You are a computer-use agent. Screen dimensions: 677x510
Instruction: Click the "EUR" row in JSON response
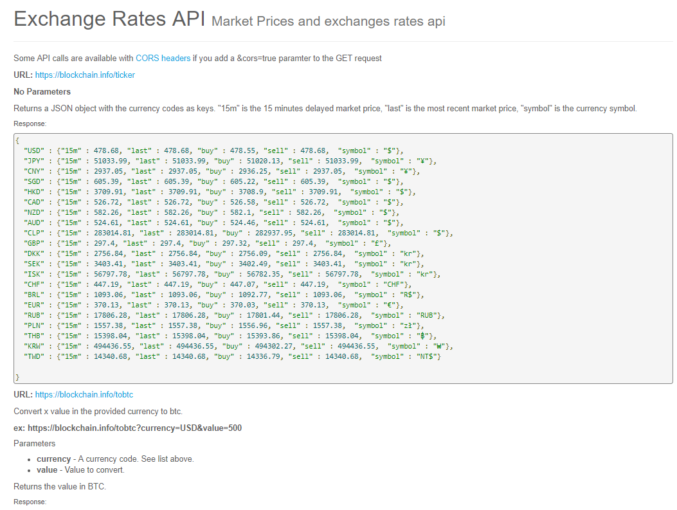coord(213,305)
